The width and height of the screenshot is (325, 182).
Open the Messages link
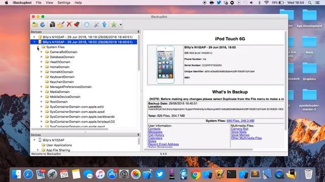[155, 132]
